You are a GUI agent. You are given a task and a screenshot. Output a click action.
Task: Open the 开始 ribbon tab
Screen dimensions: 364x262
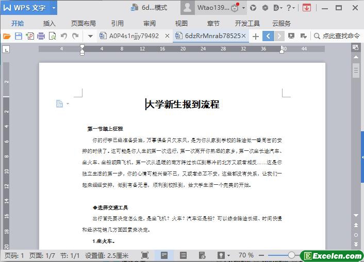coord(18,23)
